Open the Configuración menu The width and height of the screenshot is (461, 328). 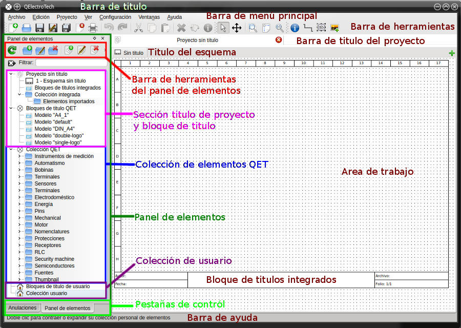click(115, 17)
